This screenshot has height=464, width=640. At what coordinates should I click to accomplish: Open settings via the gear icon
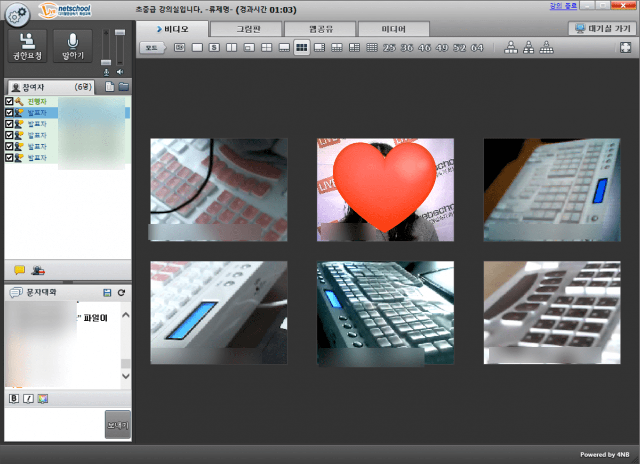click(x=18, y=15)
